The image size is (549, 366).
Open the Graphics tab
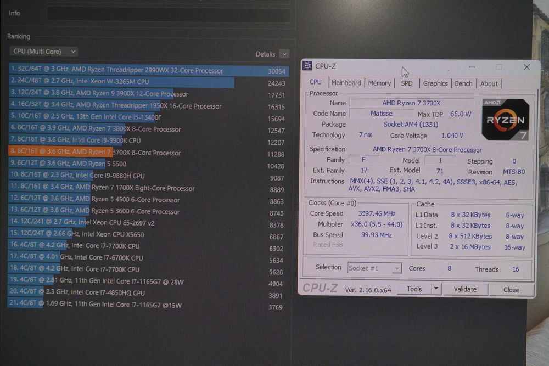point(435,83)
